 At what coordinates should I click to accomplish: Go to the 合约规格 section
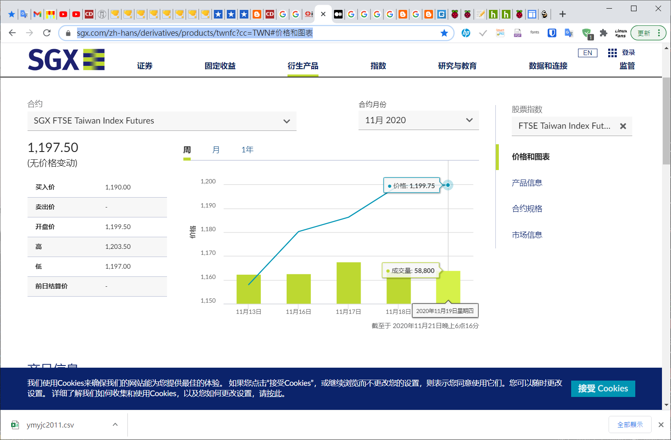527,209
